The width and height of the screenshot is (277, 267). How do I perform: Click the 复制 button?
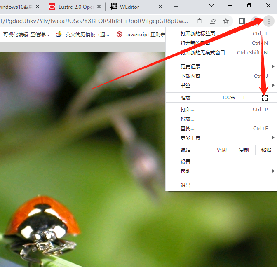244,150
